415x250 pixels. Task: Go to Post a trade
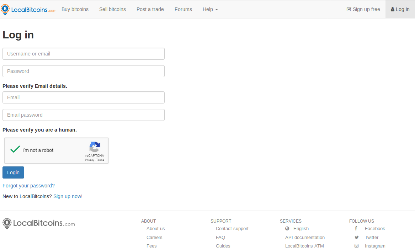pos(150,9)
